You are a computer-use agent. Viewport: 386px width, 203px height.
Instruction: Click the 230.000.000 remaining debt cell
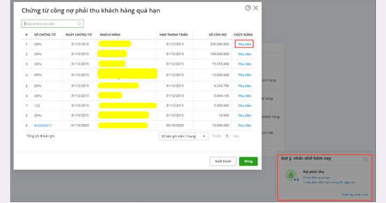[x=220, y=44]
